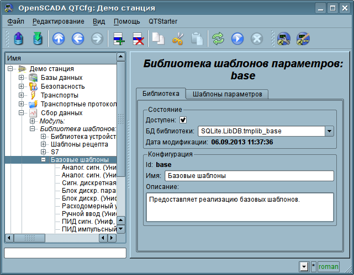Go up one level with the up-arrow icon
Image resolution: width=354 pixels, height=275 pixels.
point(59,39)
